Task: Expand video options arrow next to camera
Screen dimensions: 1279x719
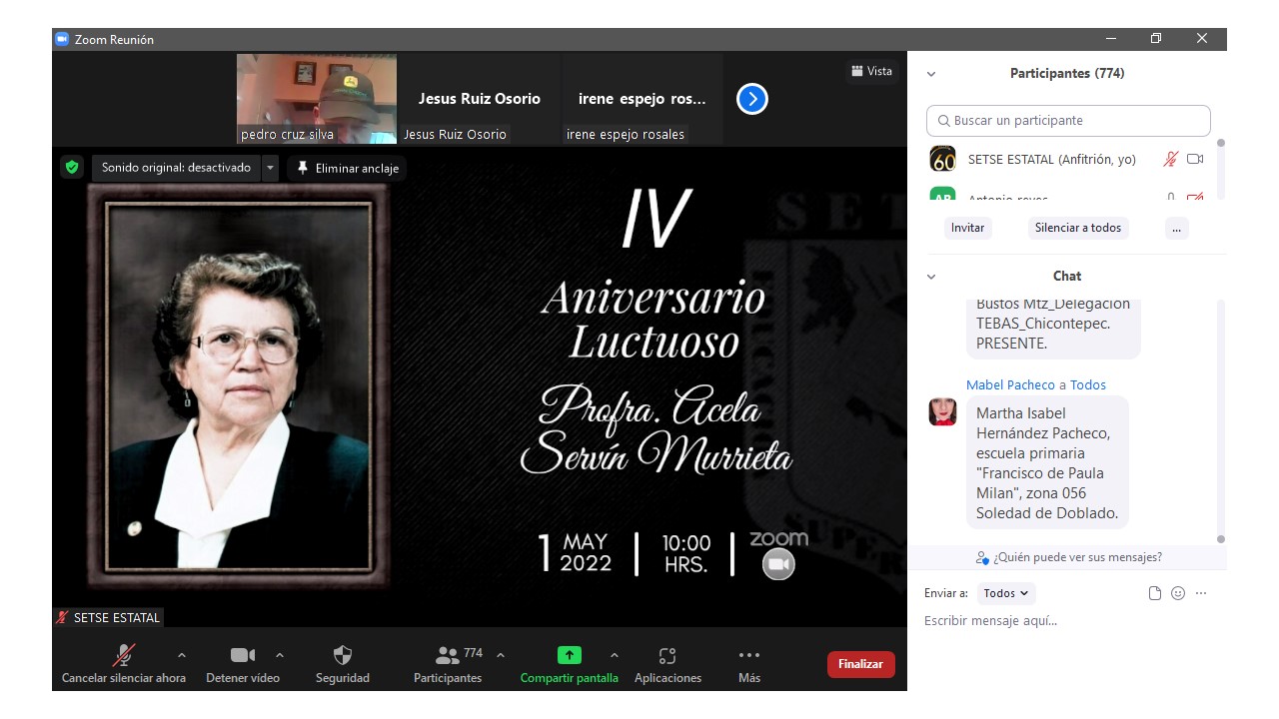Action: pos(280,655)
